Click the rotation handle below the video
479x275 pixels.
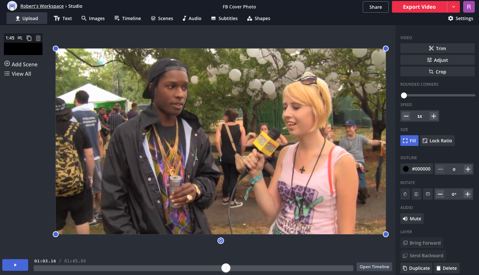[221, 241]
